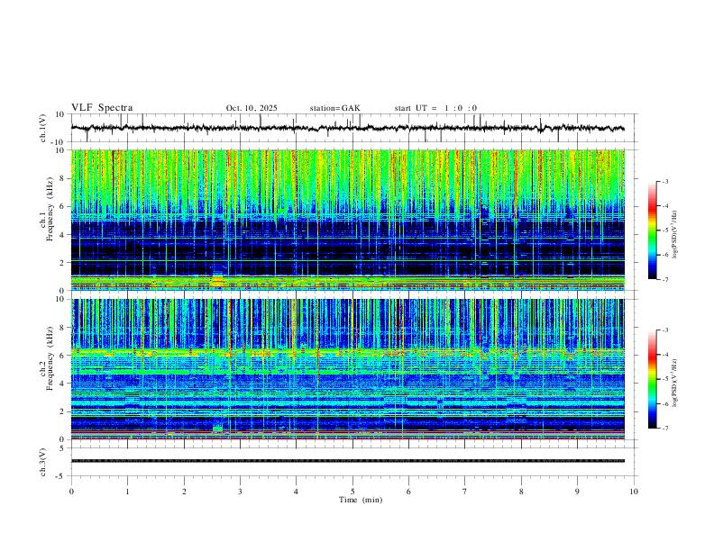Click the "ch.3(V)" axis label
This screenshot has width=714, height=551.
tap(43, 462)
